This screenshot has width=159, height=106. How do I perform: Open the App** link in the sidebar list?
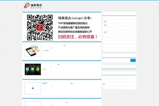click(x=106, y=32)
